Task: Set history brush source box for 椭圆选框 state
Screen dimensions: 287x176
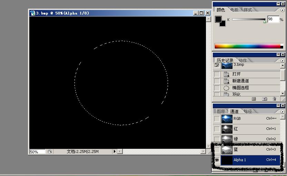Action: [x=217, y=88]
